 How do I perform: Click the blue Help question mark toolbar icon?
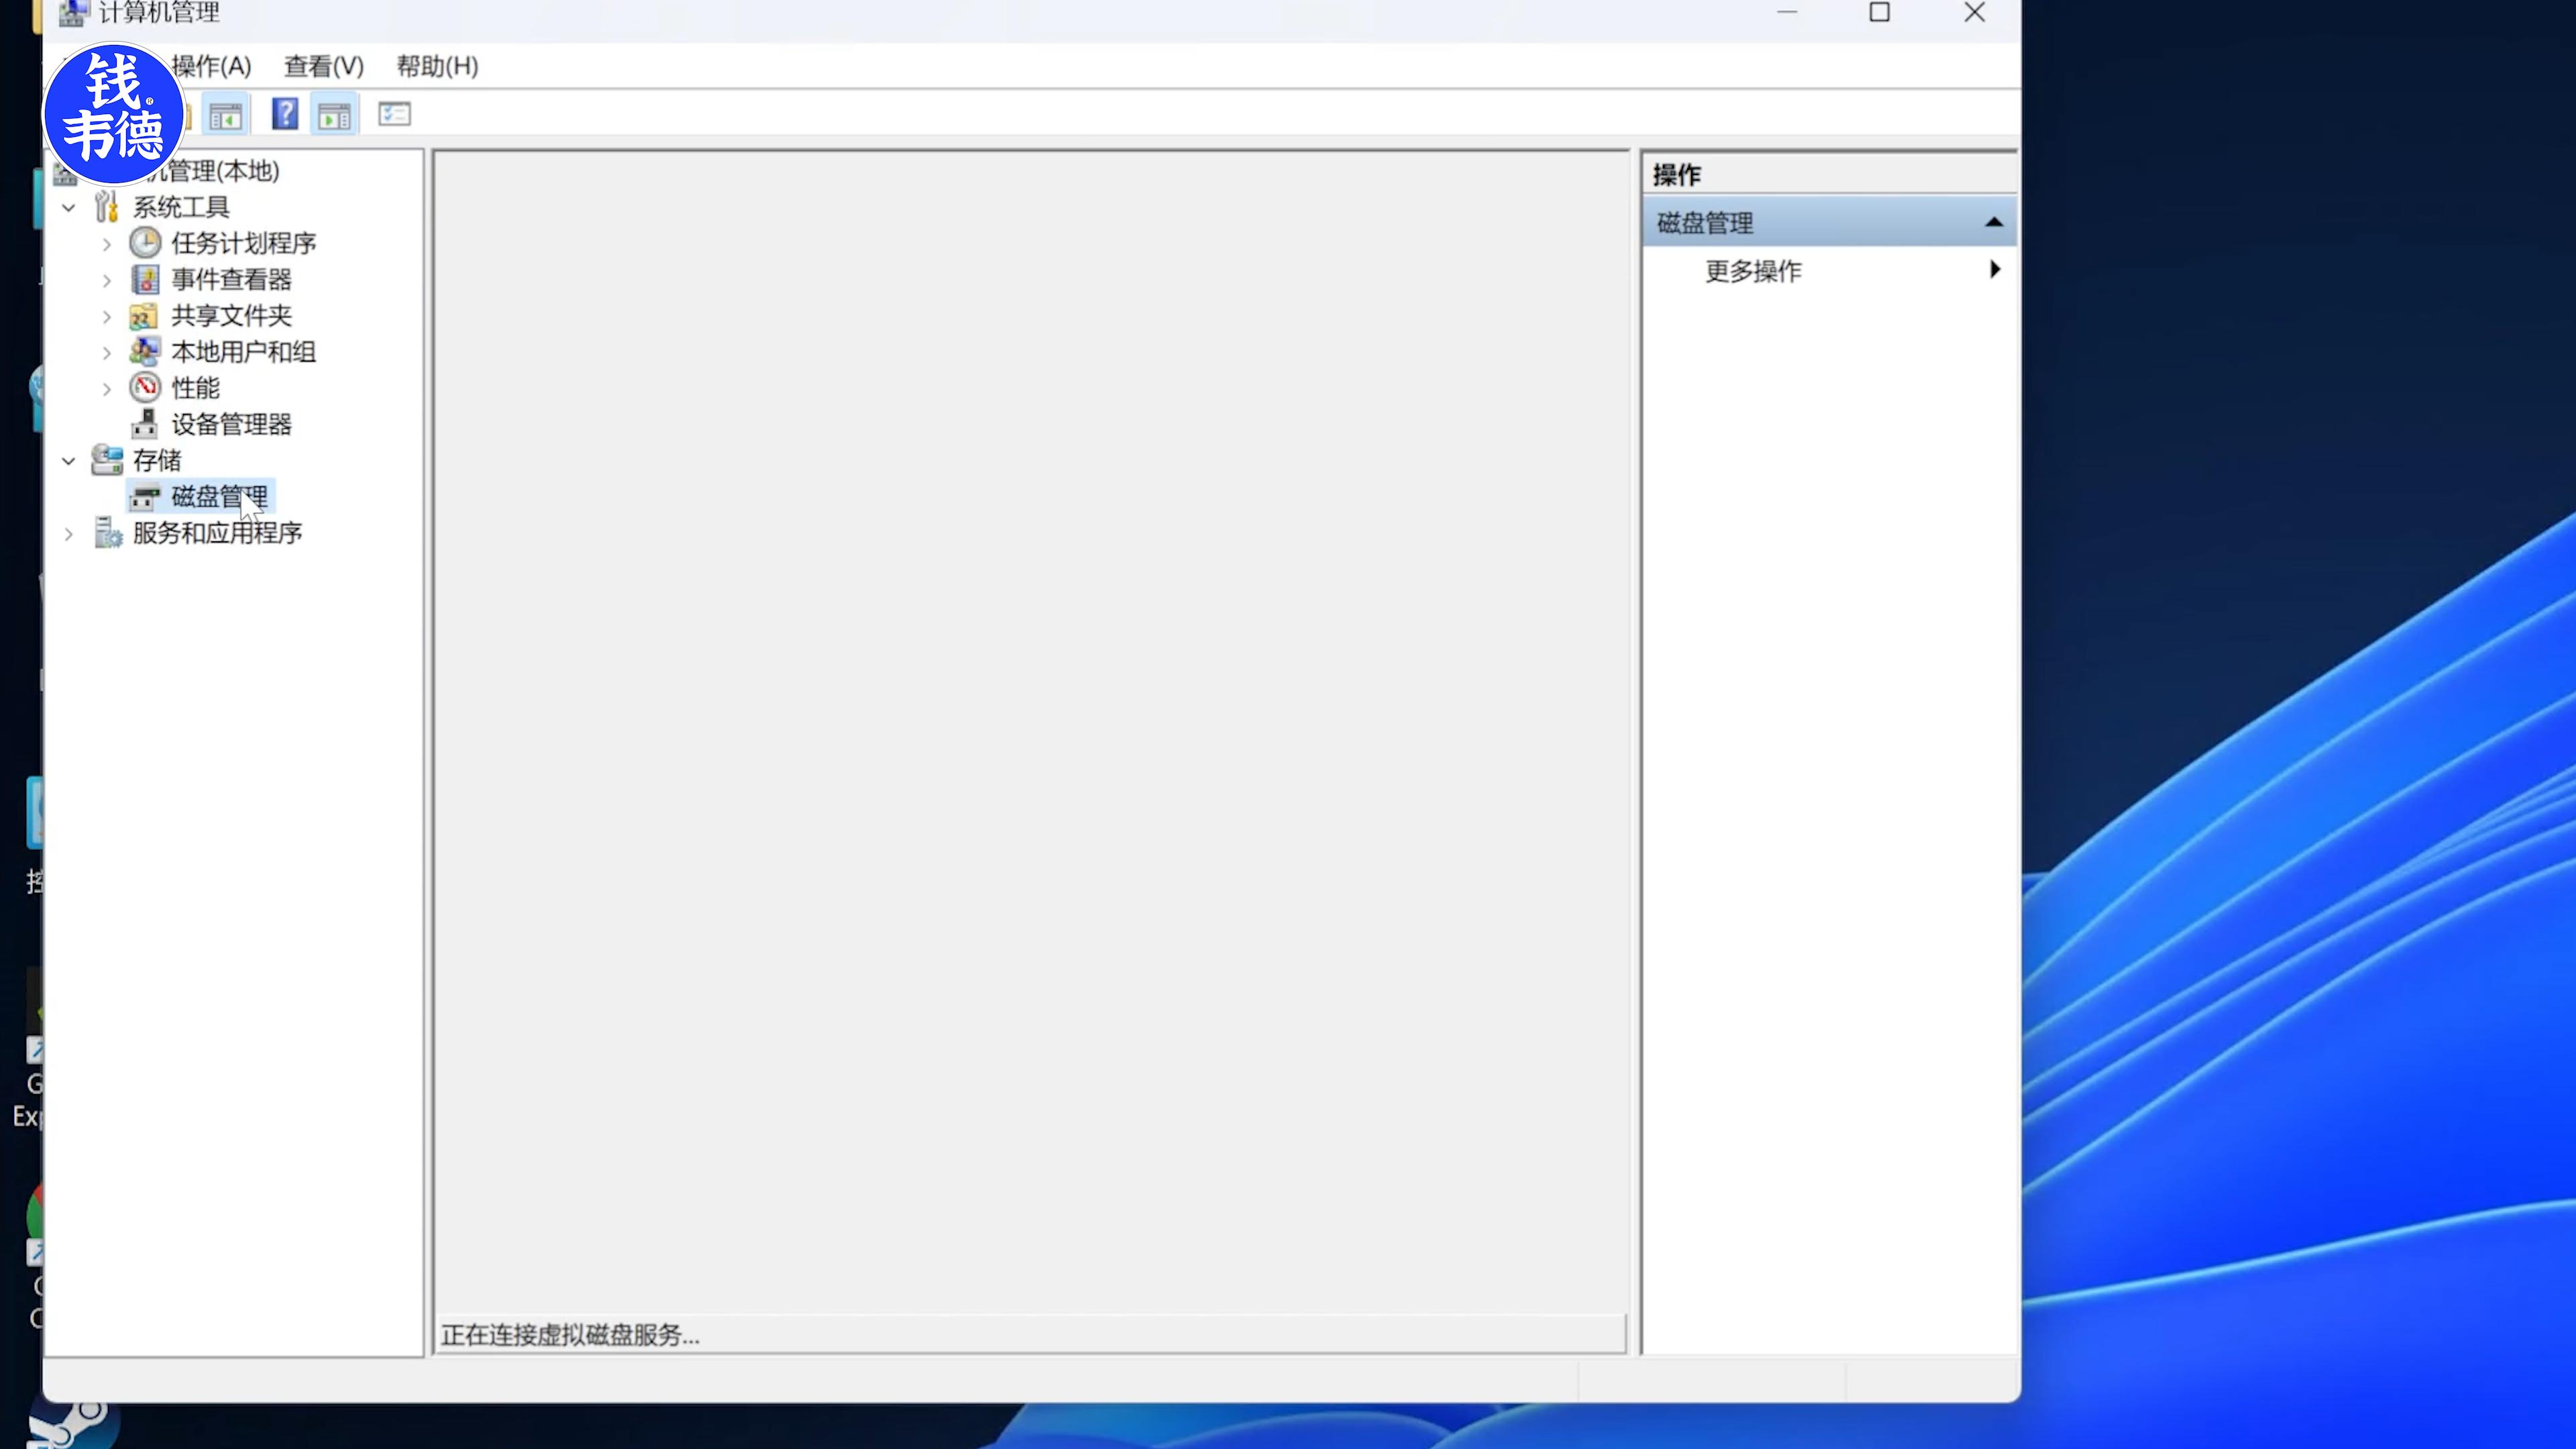(x=285, y=114)
